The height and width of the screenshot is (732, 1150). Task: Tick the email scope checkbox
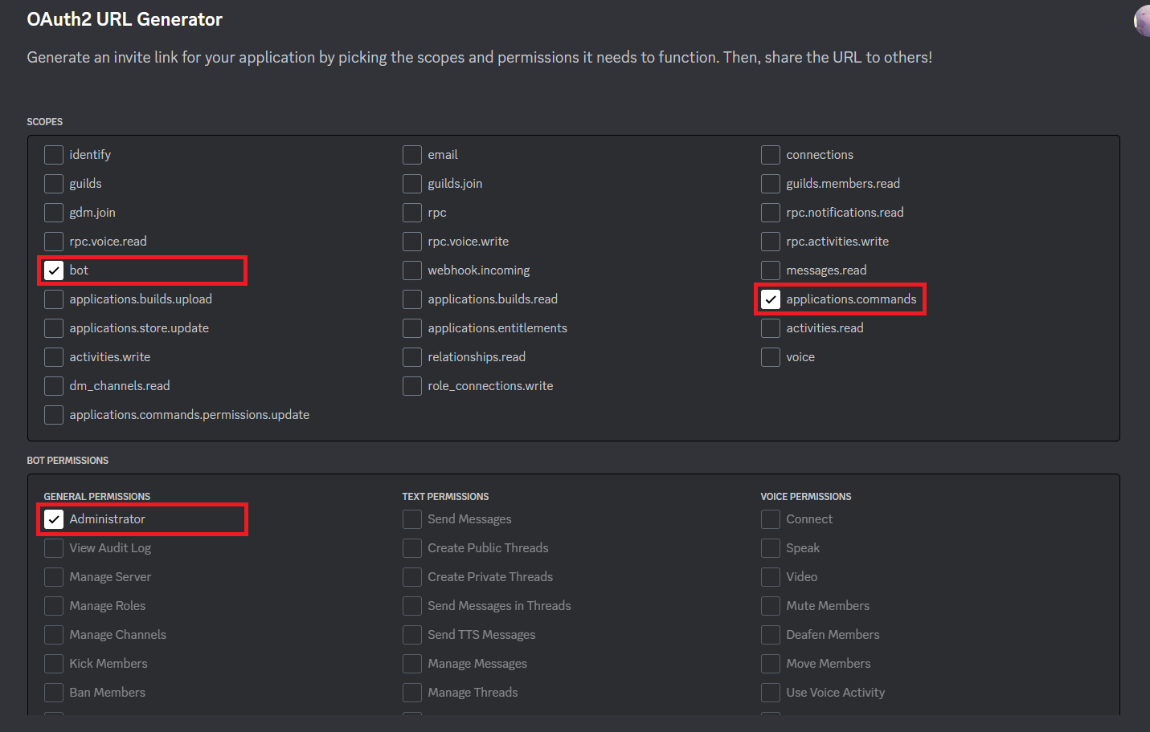[x=412, y=155]
